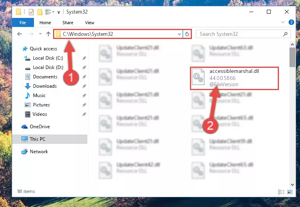300x207 pixels.
Task: Minimize the System32 window
Action: pos(251,12)
